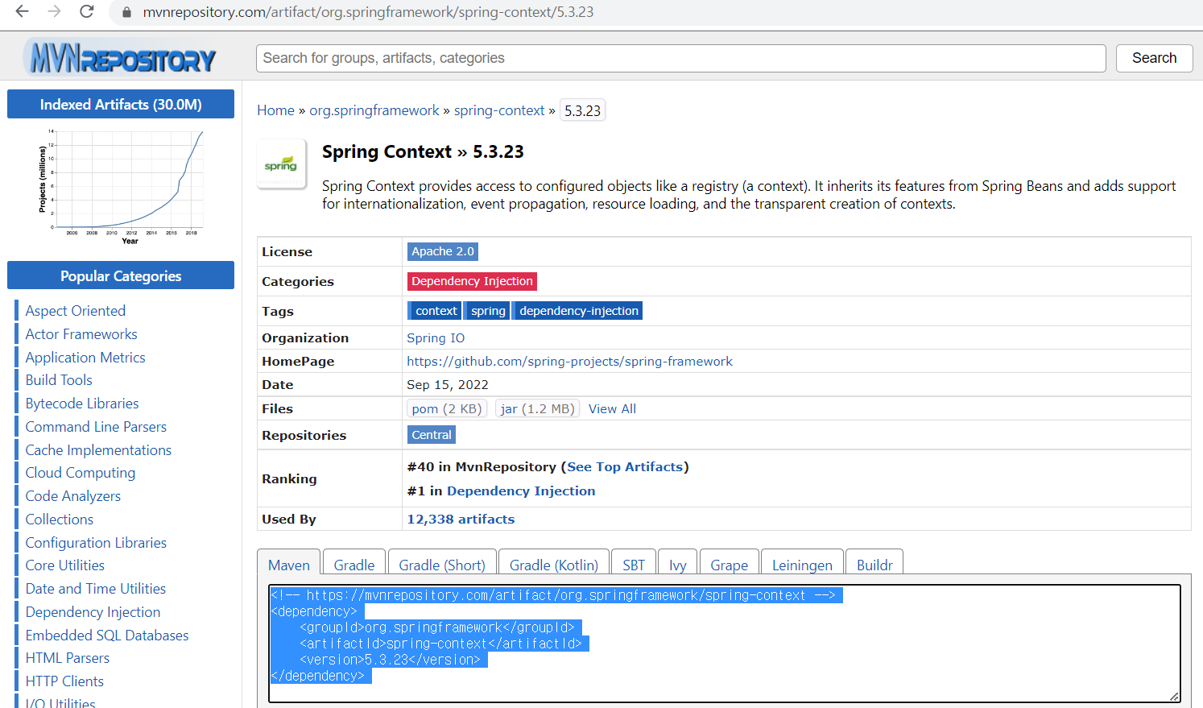Open the Command Line Parsers category
This screenshot has width=1203, height=708.
click(96, 427)
